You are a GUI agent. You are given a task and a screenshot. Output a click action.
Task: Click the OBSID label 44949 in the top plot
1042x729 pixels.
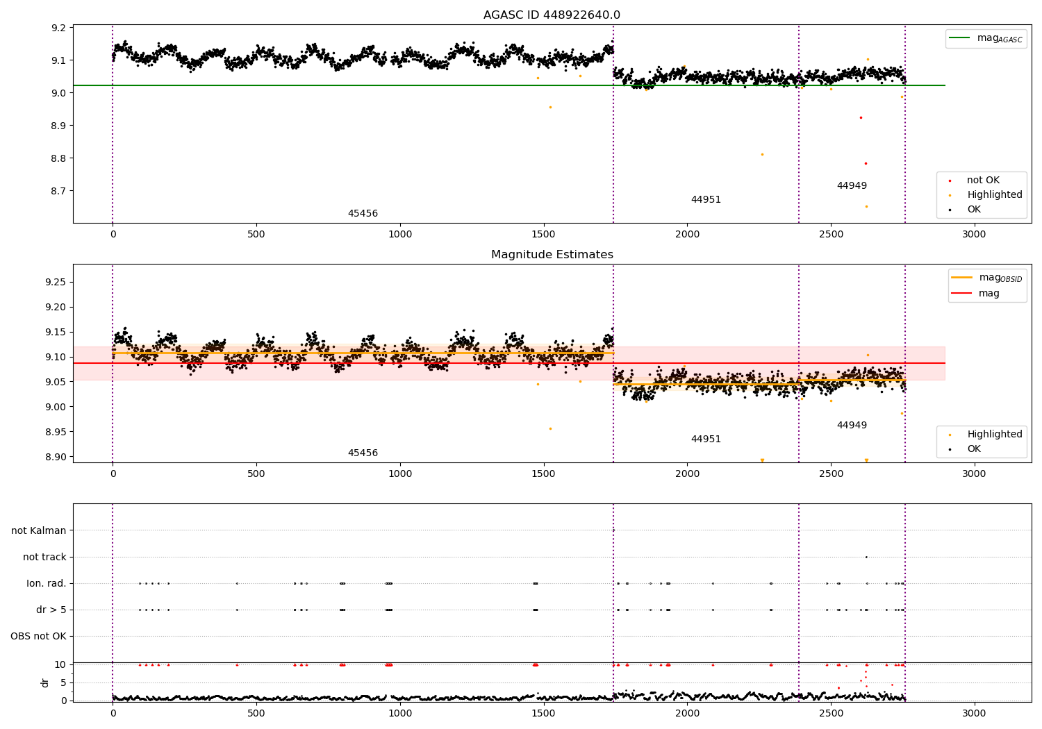pos(852,186)
